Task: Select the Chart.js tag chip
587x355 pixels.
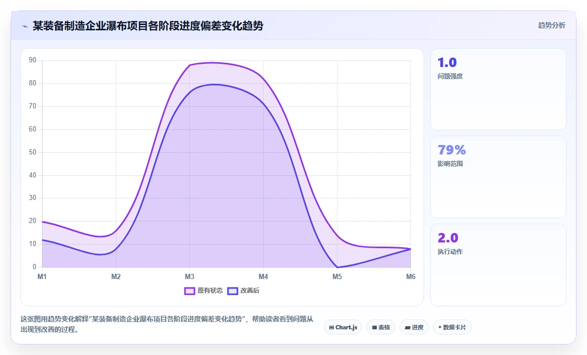Action: pyautogui.click(x=343, y=327)
